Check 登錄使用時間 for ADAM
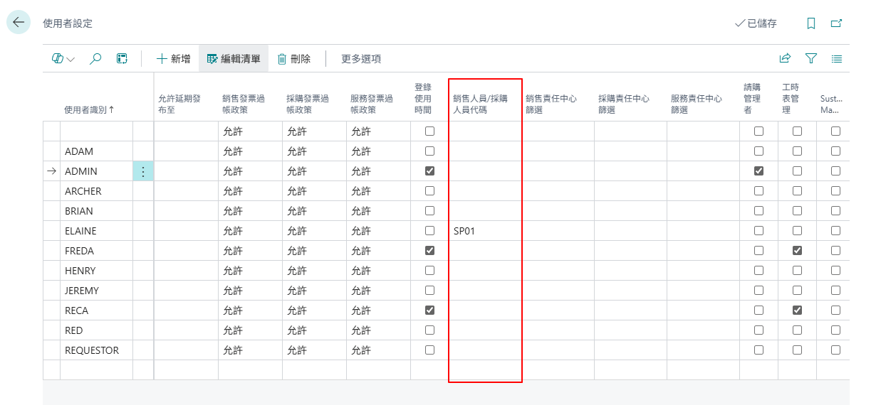 click(x=429, y=151)
